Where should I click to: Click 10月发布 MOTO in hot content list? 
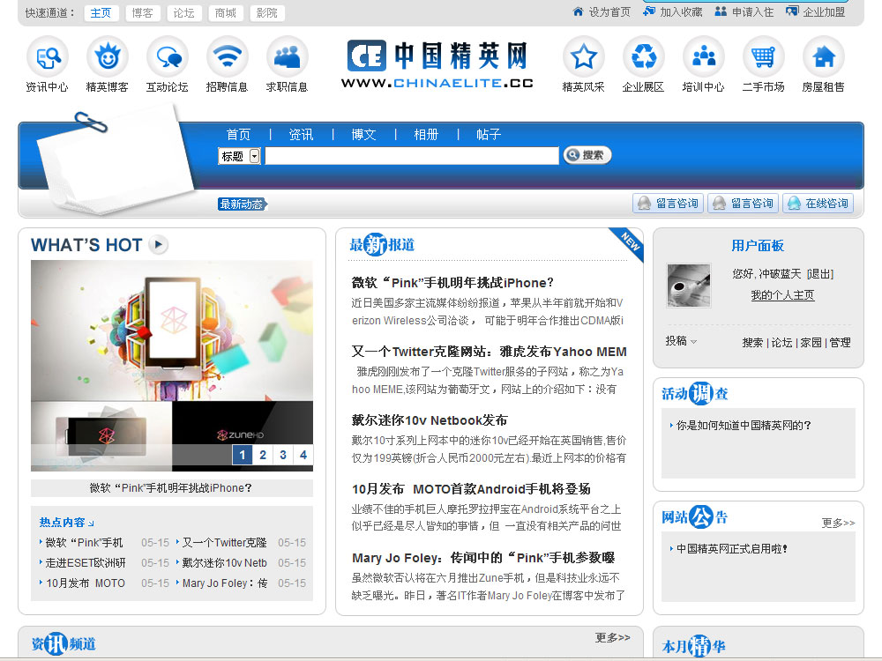[x=86, y=583]
